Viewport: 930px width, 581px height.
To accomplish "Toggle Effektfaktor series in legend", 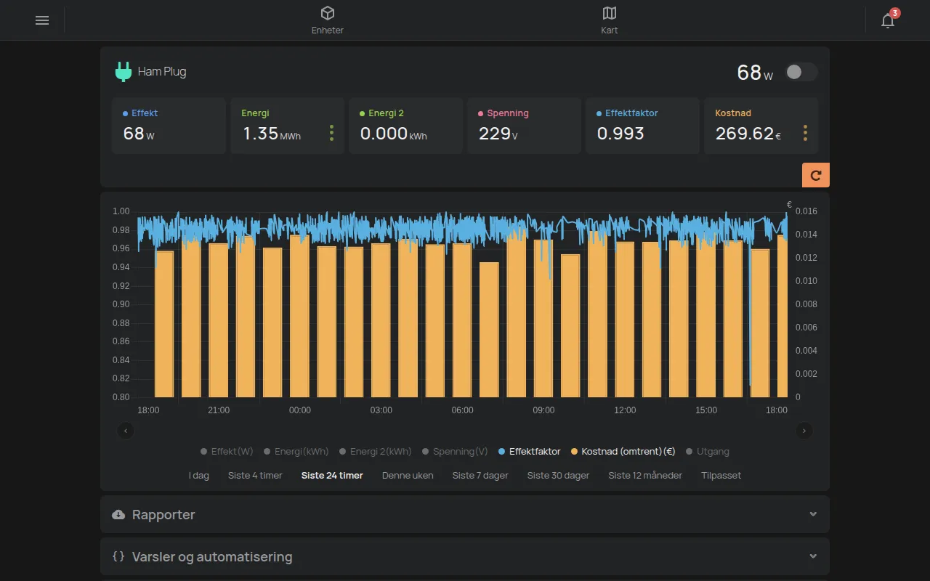I will tap(529, 452).
